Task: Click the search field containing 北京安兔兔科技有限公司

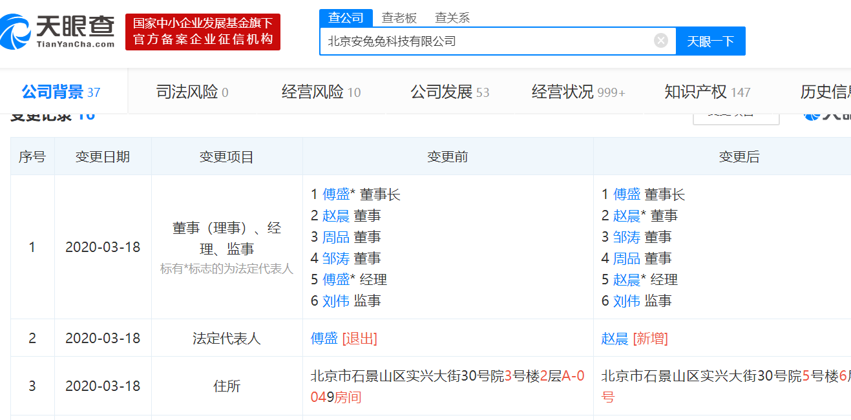Action: (498, 41)
